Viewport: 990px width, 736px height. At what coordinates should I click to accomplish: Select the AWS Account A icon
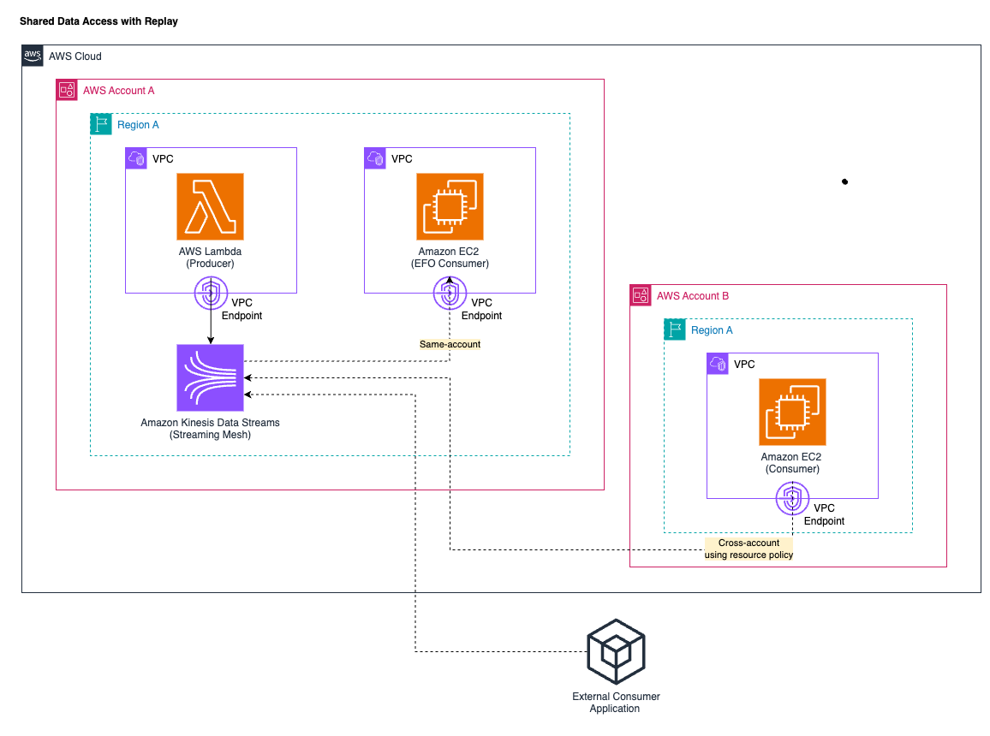(67, 90)
